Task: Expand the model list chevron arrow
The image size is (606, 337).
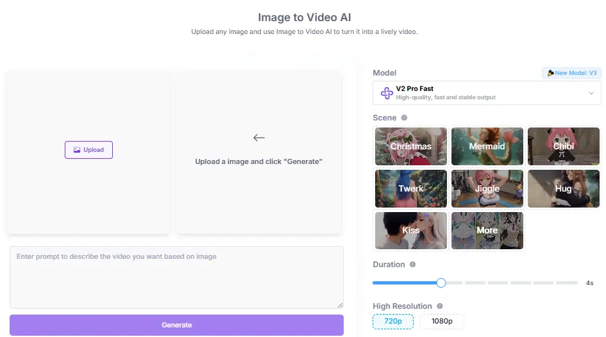Action: tap(591, 93)
